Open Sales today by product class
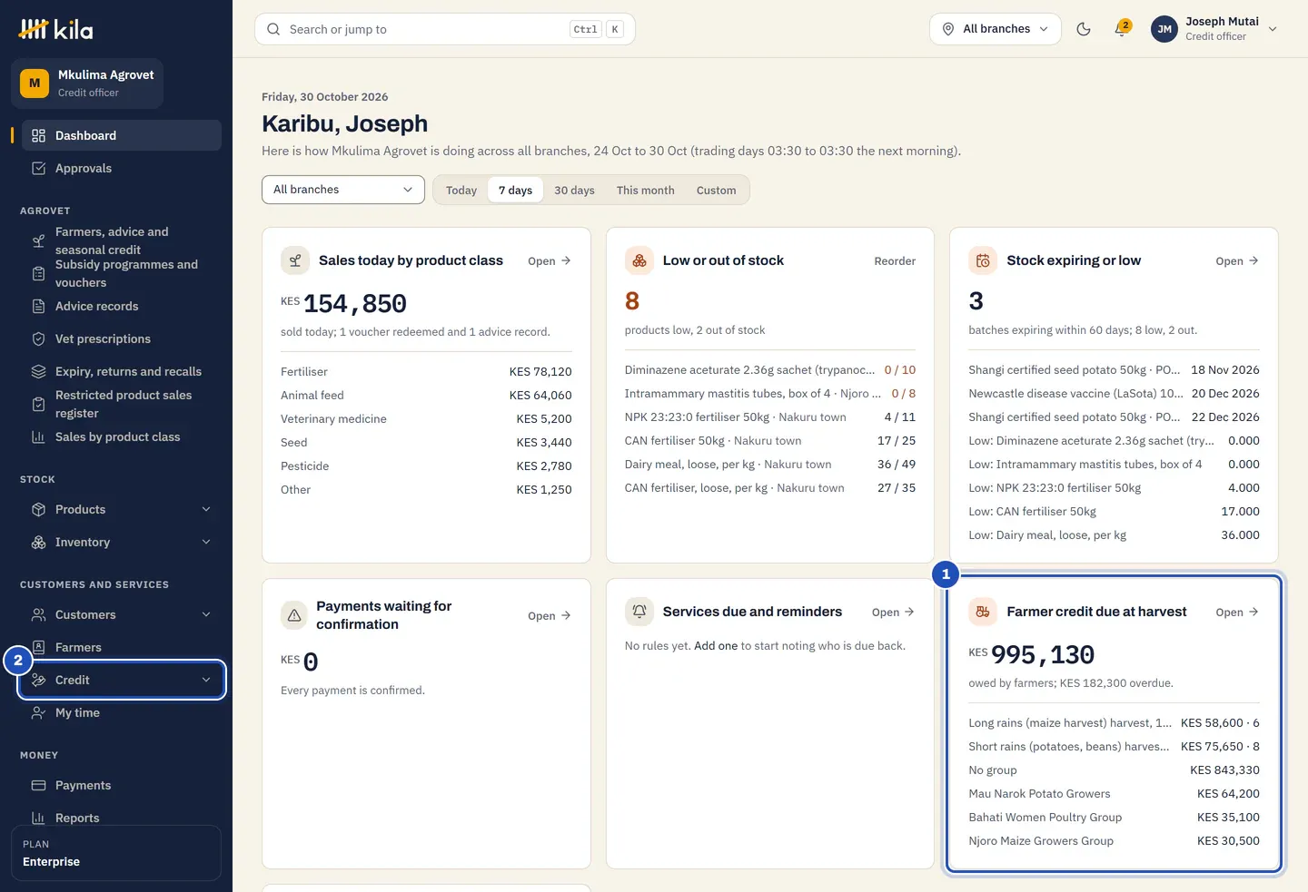Screen dimensions: 1308x892 point(550,261)
